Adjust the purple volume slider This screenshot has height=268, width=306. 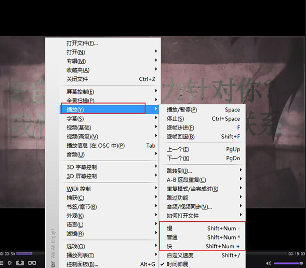click(288, 263)
